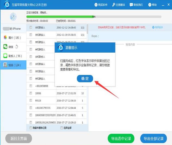Click the message list scrollbar thumb
172x145 pixels.
pyautogui.click(x=87, y=29)
